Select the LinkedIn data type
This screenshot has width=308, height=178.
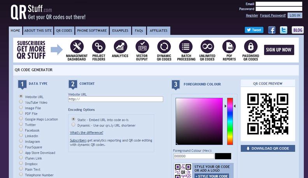pos(21,135)
